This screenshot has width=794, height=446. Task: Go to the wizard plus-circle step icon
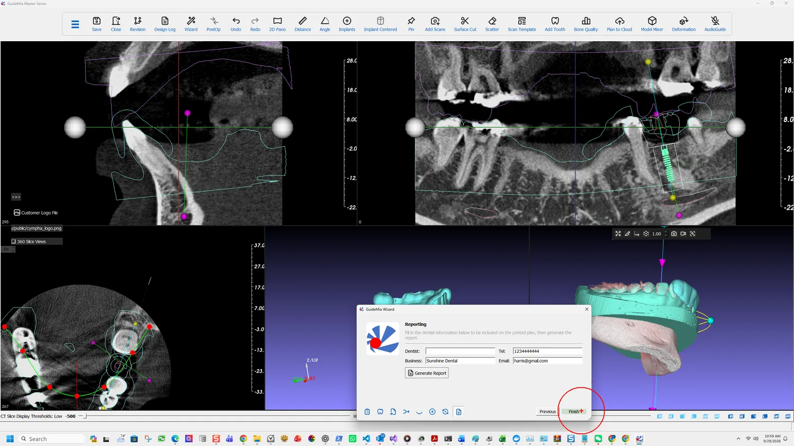pyautogui.click(x=432, y=412)
